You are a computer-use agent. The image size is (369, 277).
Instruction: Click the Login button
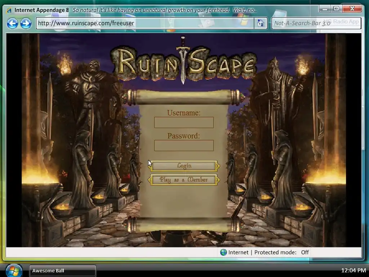pos(184,166)
